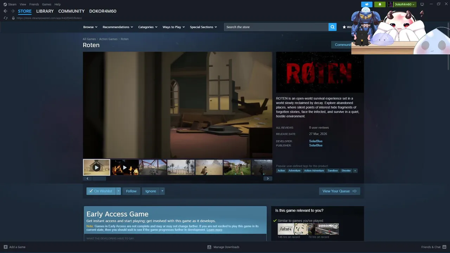Open the wishlist options dropdown arrow

point(118,191)
